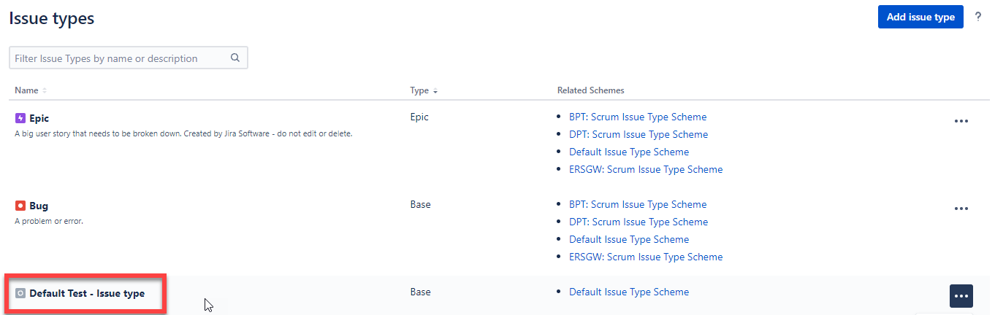Viewport: 995px width, 315px height.
Task: Click the magnifier icon in filter box
Action: (235, 58)
